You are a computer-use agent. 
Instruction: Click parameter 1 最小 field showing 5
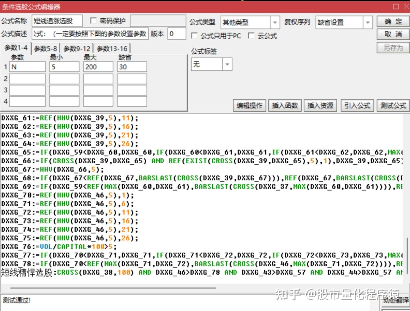tap(65, 67)
